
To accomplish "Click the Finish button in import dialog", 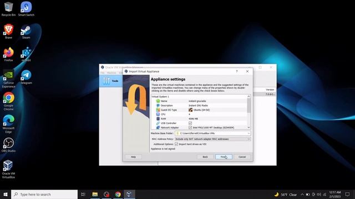I will tap(224, 157).
